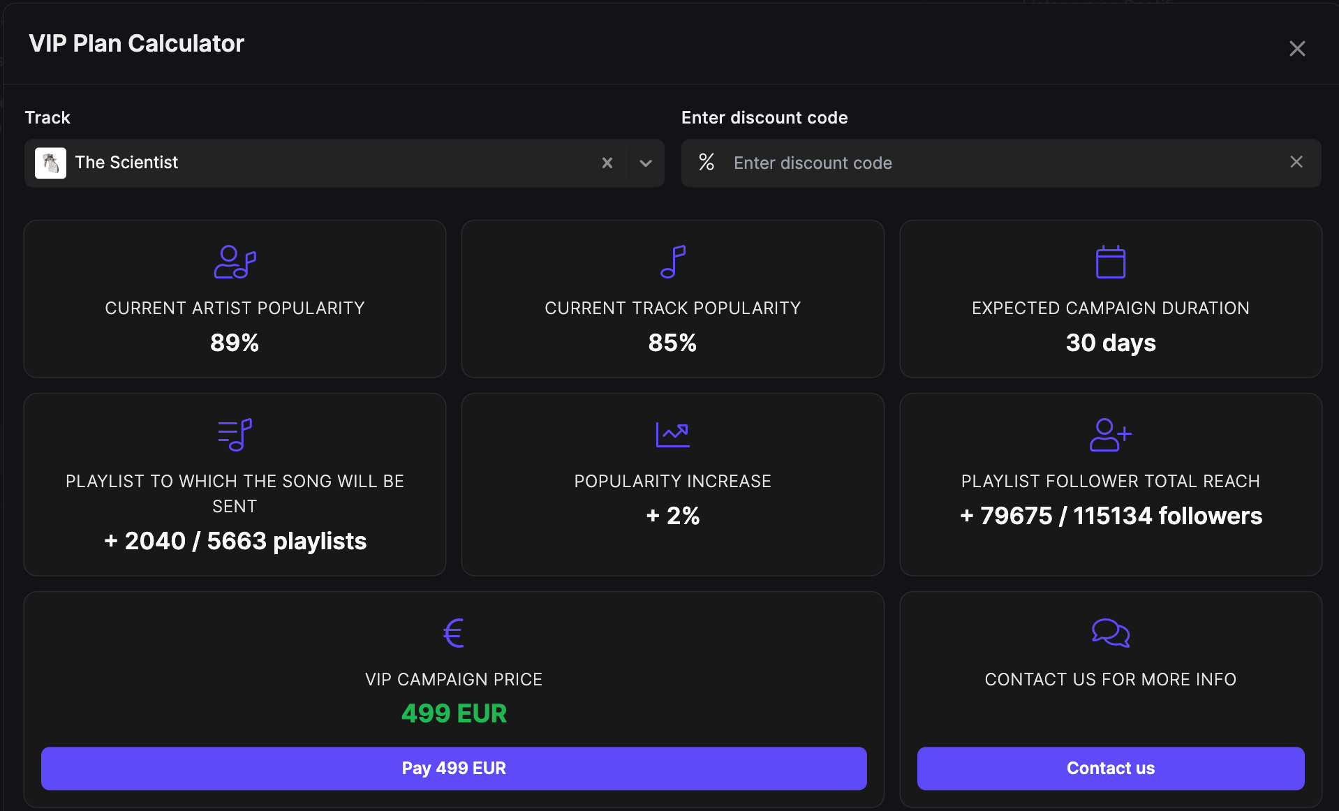
Task: Click the VIP Plan Calculator title
Action: [137, 43]
